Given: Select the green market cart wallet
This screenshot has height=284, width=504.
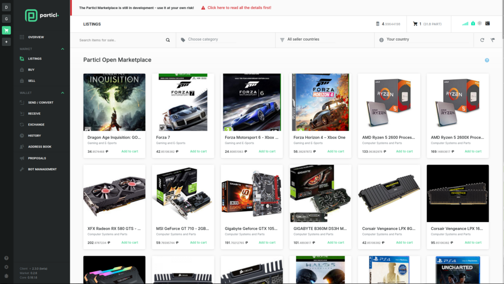Looking at the screenshot, I should pos(6,30).
